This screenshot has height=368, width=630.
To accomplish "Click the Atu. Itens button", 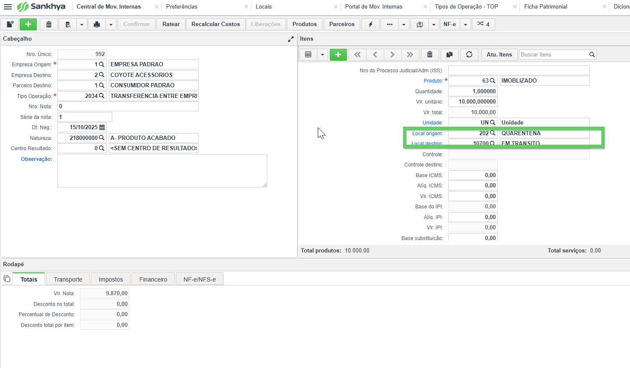I will (x=499, y=55).
